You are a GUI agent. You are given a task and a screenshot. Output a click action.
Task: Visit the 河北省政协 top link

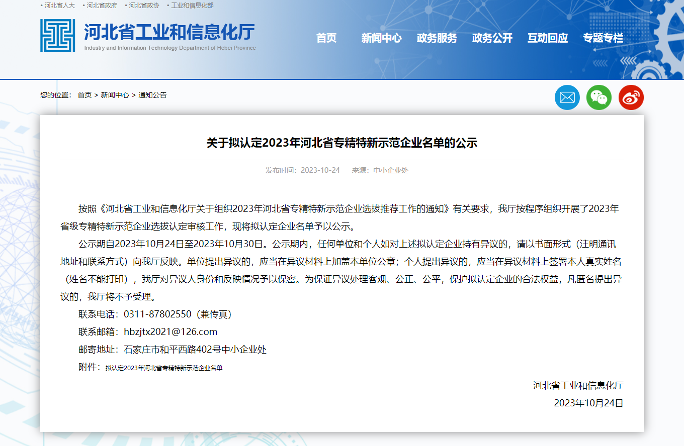pyautogui.click(x=144, y=6)
